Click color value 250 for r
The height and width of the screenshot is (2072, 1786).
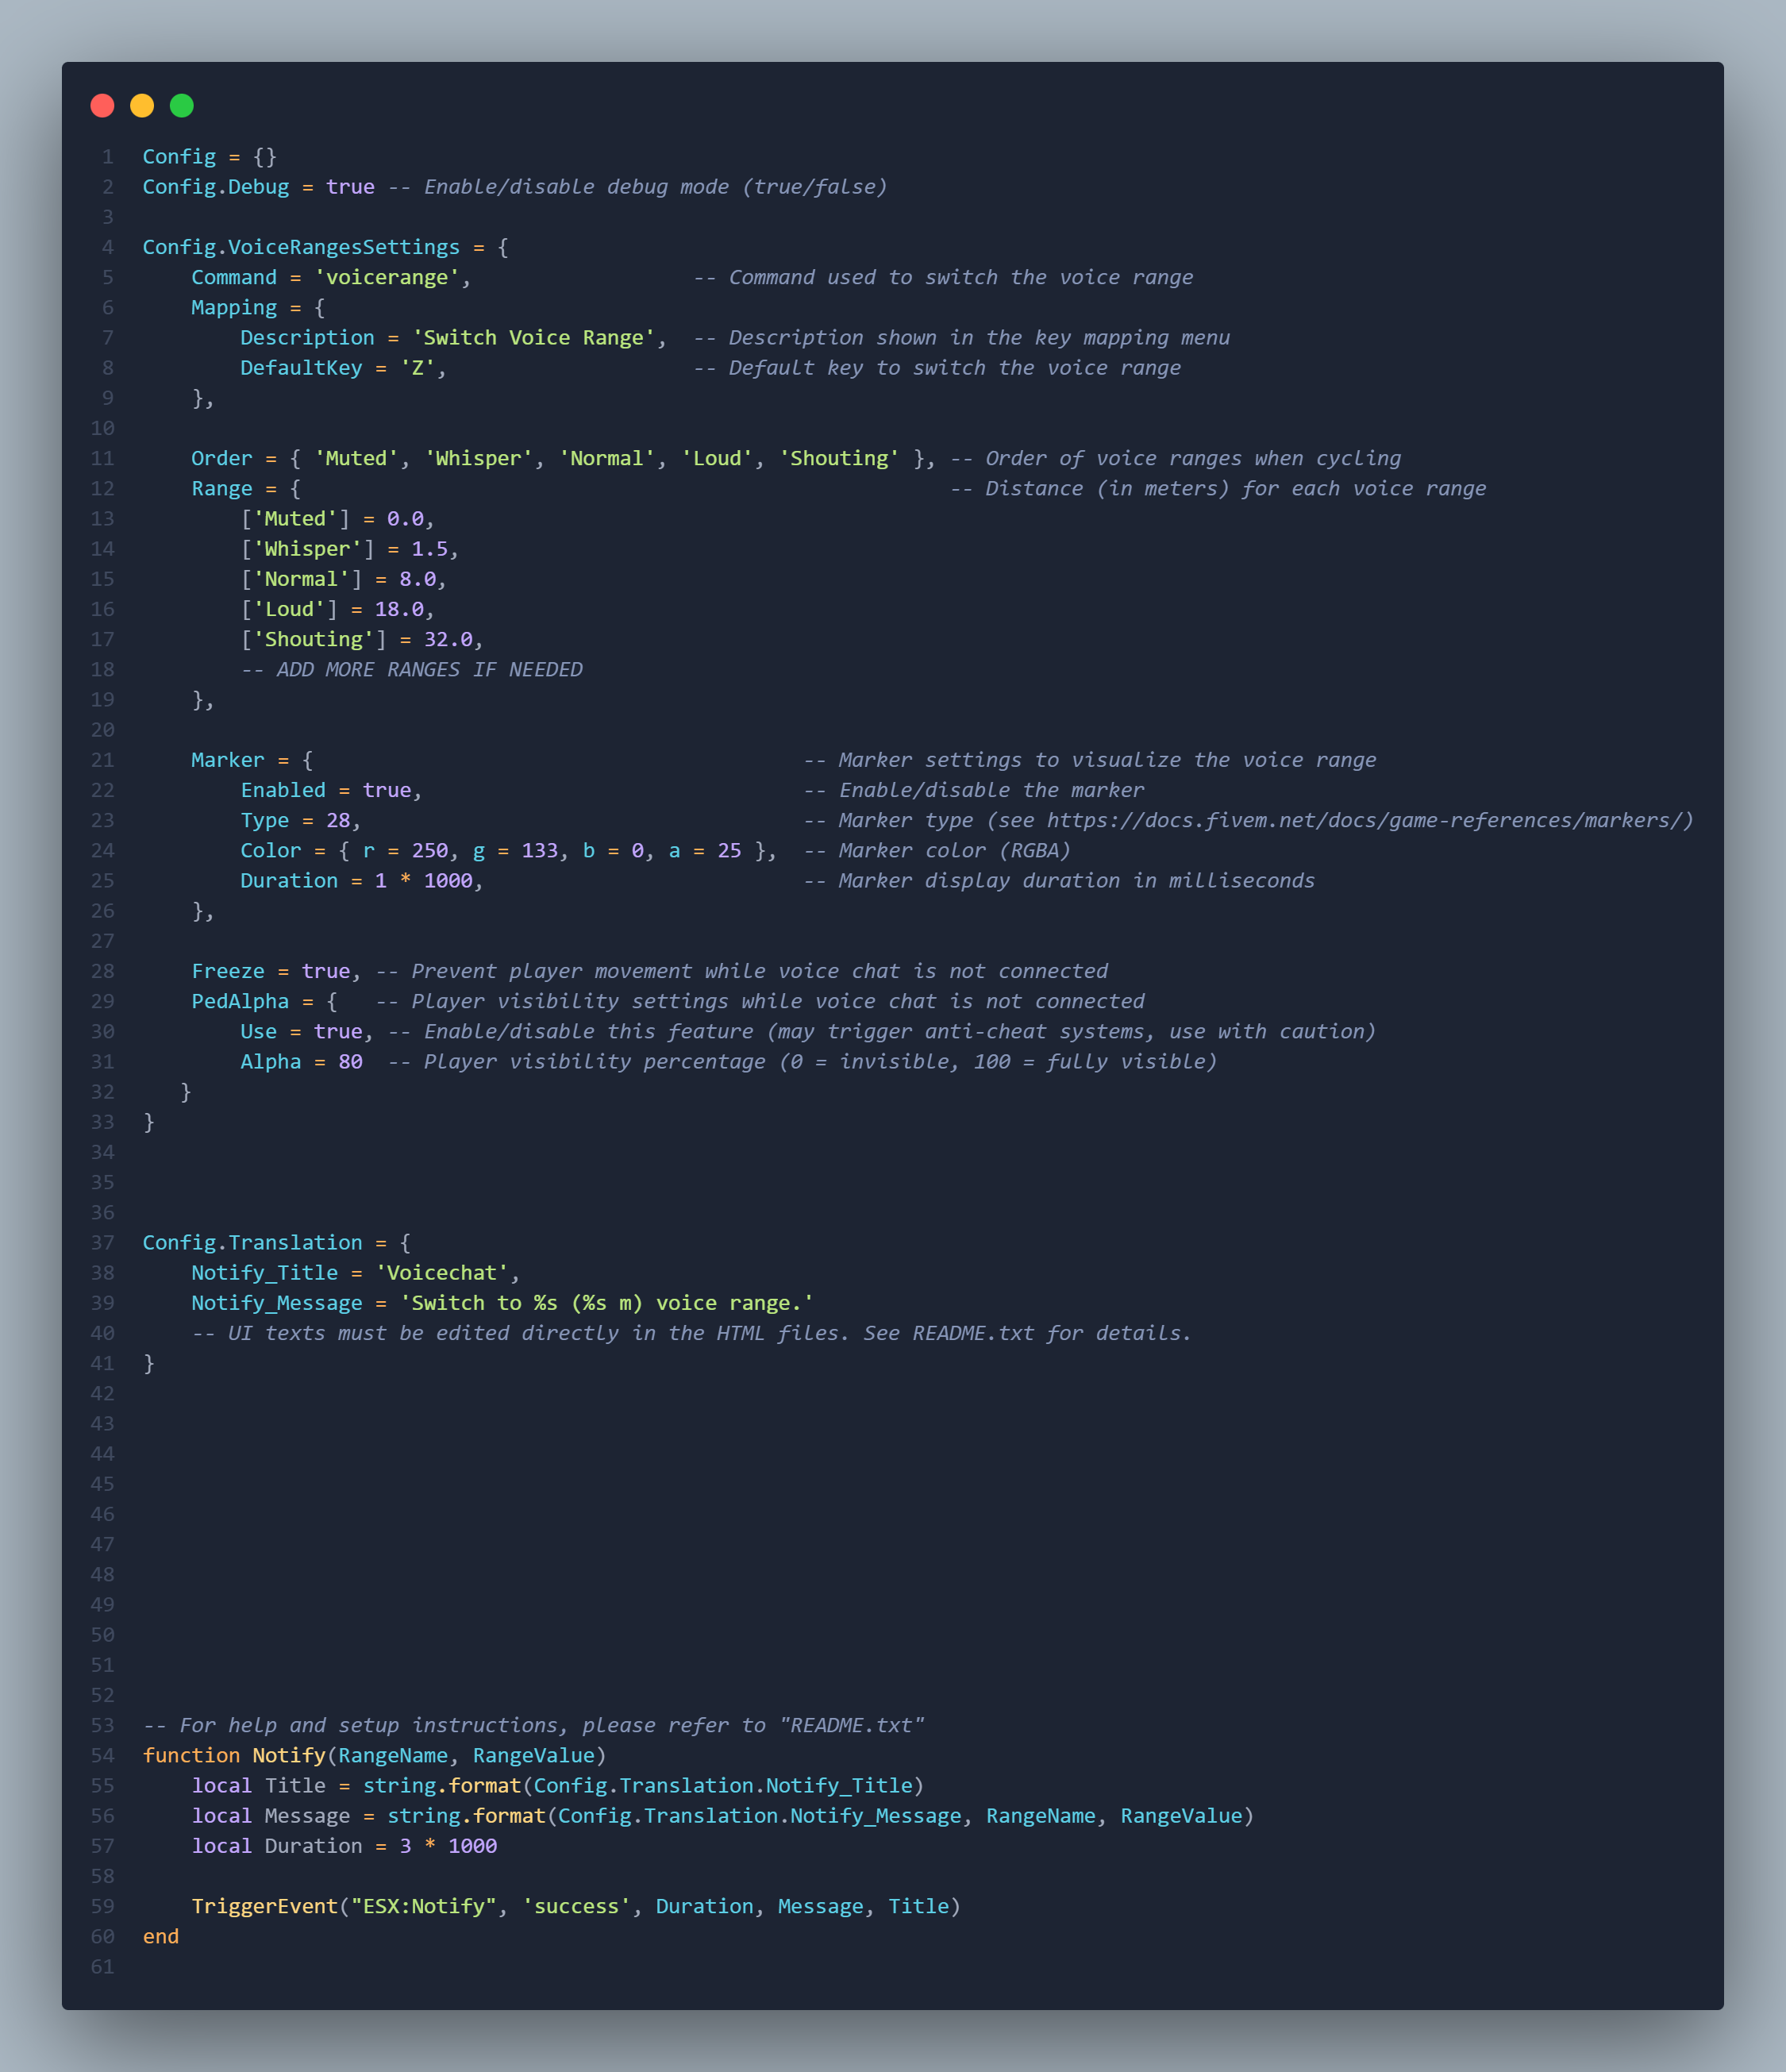[430, 850]
